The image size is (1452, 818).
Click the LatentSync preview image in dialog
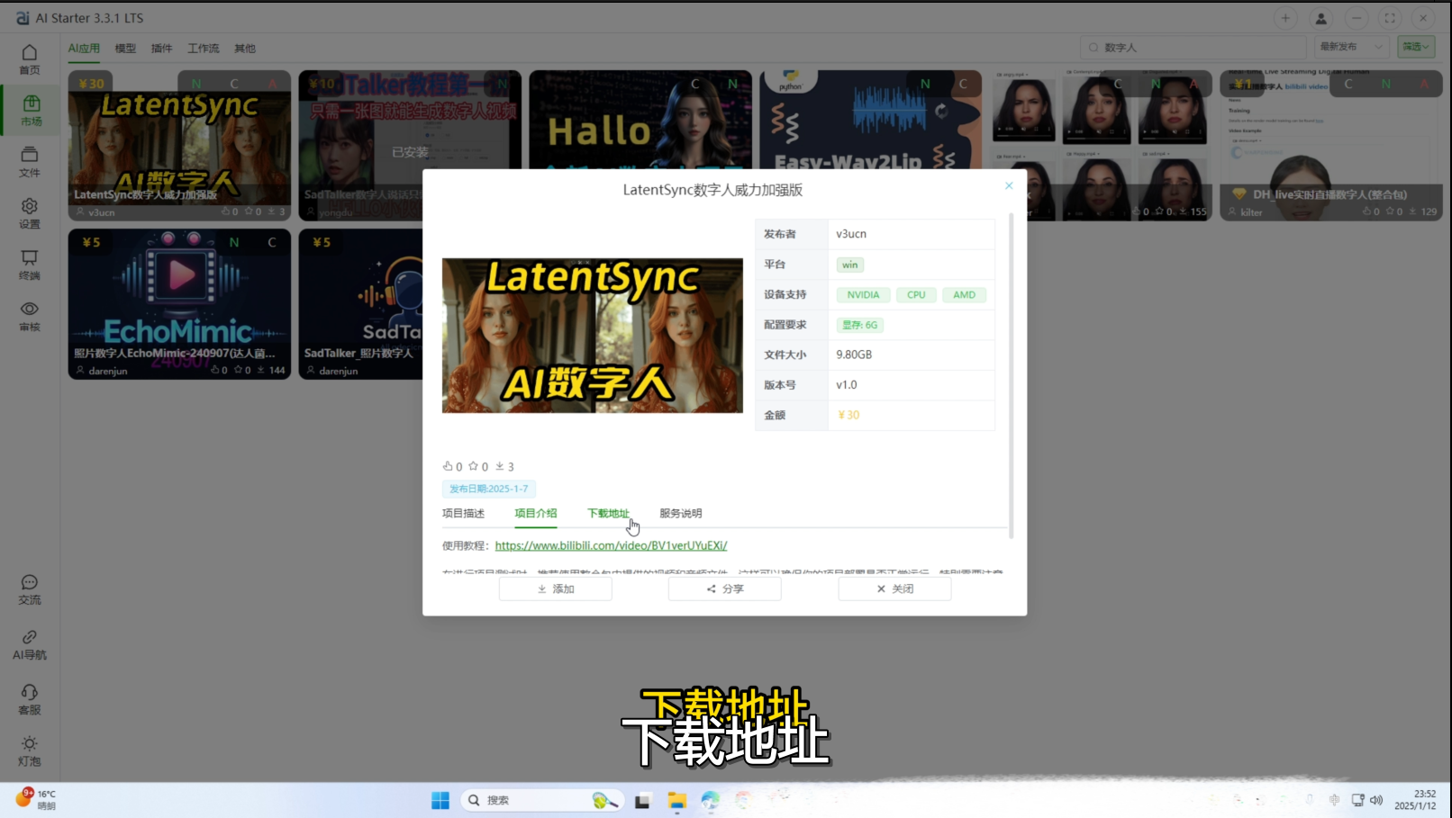click(593, 336)
